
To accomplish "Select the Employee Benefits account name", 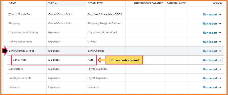I will (x=20, y=78).
